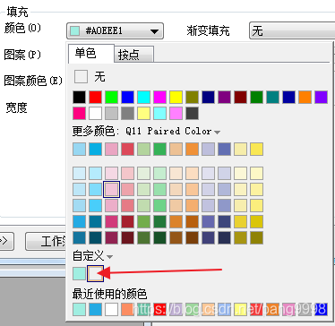335x326 pixels.
Task: Pick the orange Q11 Paired palette swatch
Action: coord(192,150)
